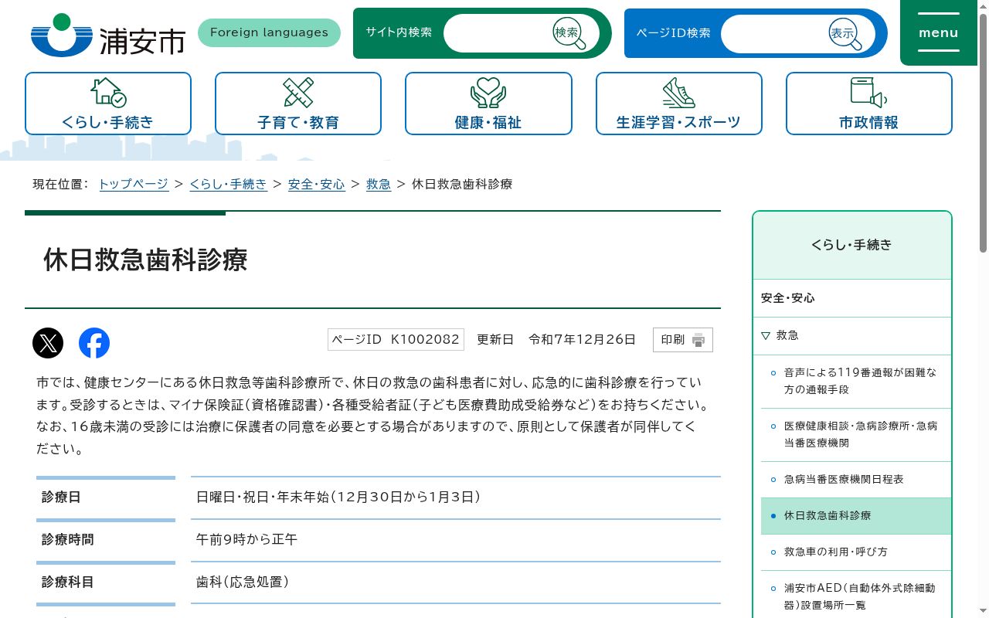
Task: Open くらし・手続き category with house icon
Action: click(x=108, y=104)
